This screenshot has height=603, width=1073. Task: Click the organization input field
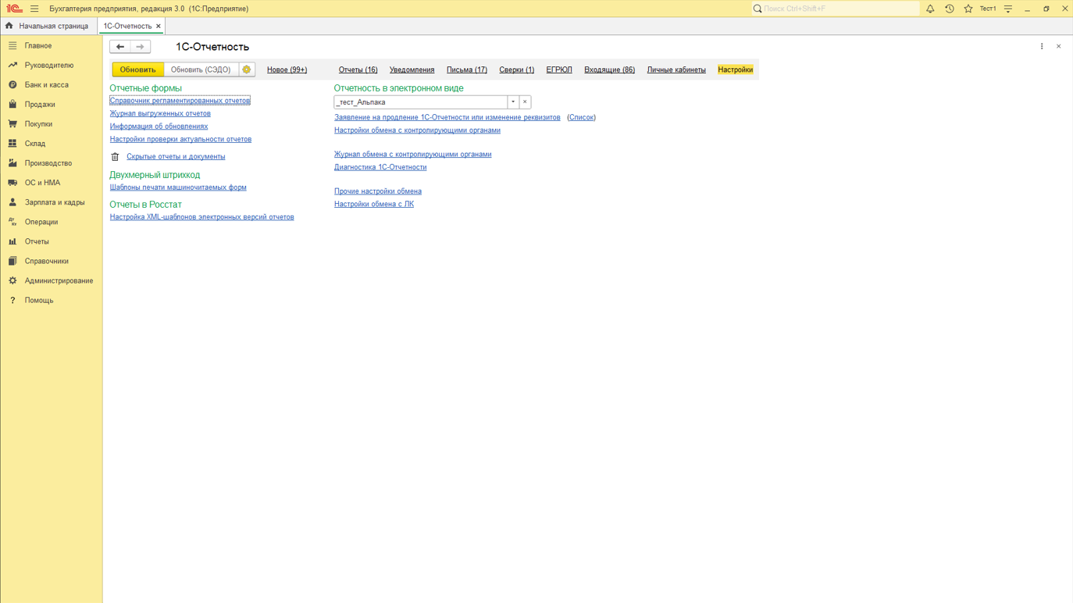pos(421,102)
